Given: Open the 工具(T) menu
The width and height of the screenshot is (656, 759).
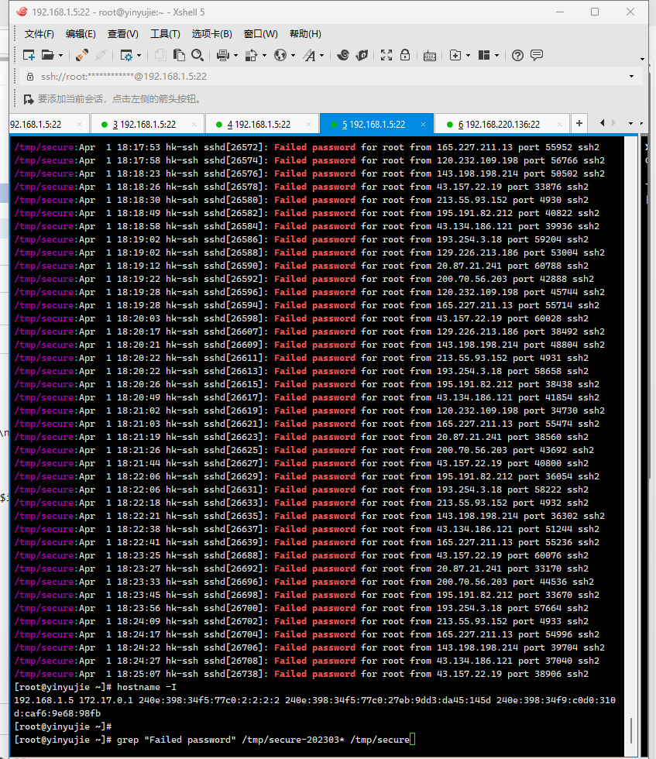Looking at the screenshot, I should coord(165,34).
